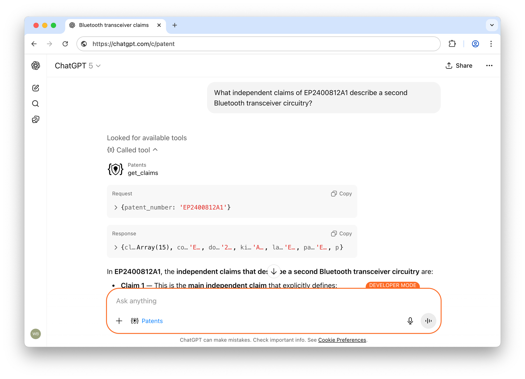Click the ChatGPT logo in sidebar
Image resolution: width=525 pixels, height=379 pixels.
tap(36, 66)
